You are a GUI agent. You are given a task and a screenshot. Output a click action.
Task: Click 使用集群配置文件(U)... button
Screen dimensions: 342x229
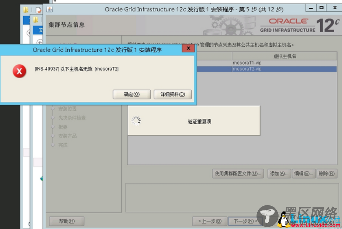pyautogui.click(x=238, y=173)
